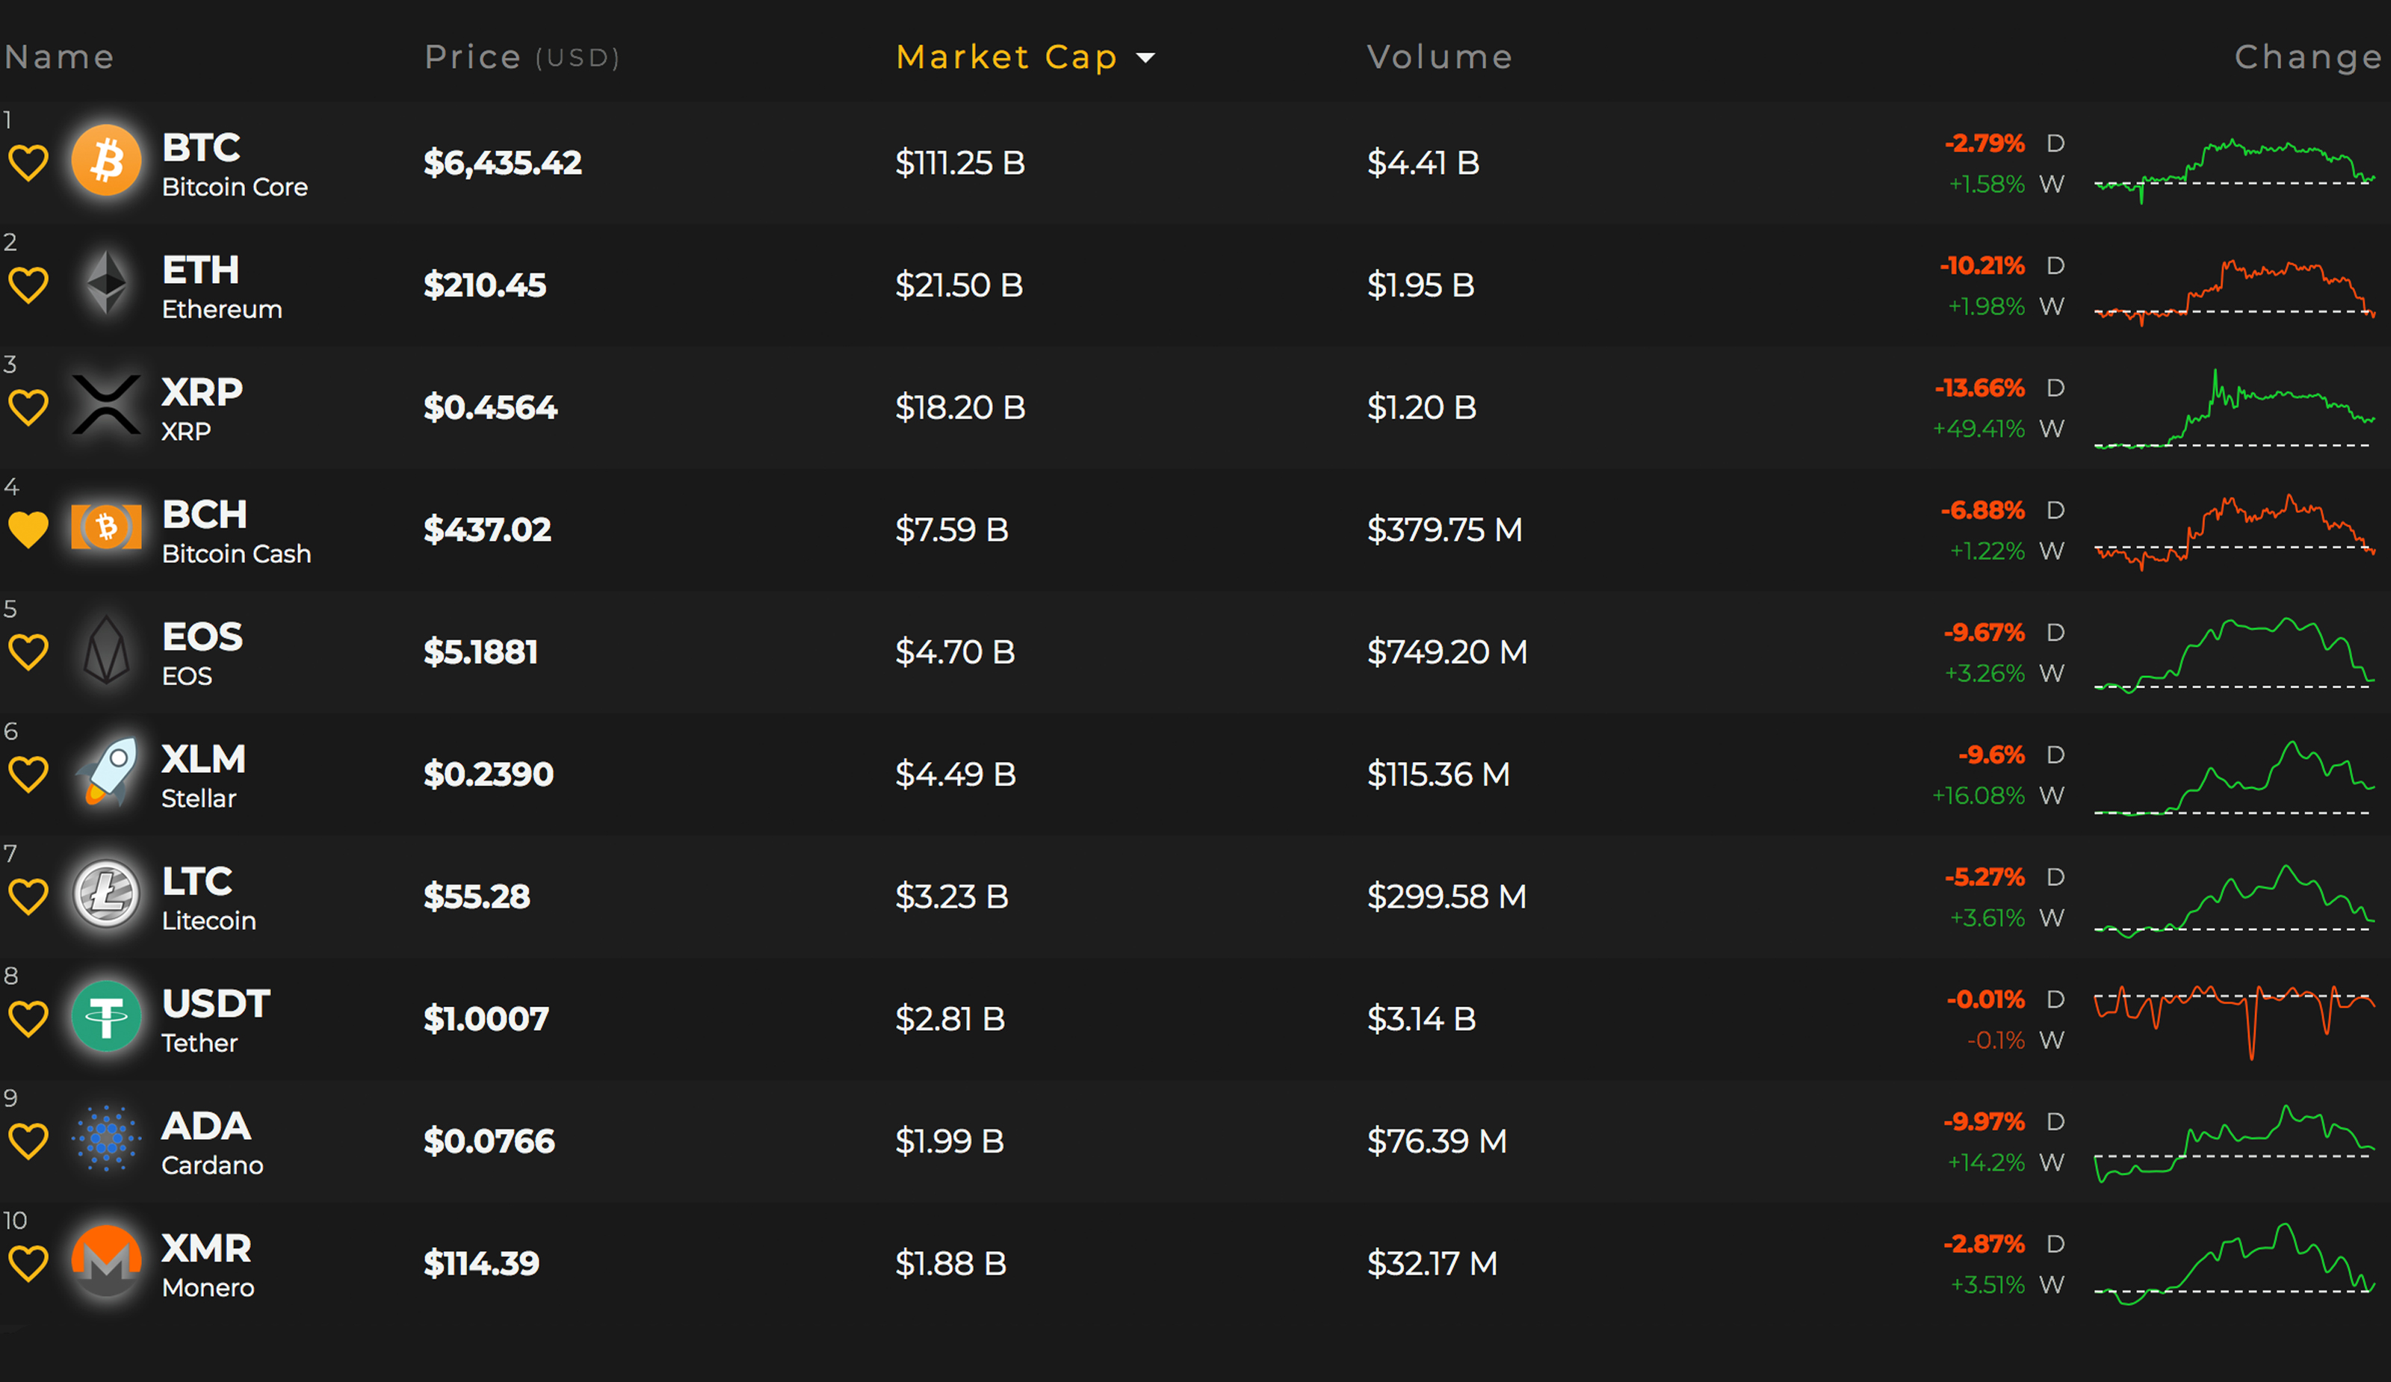This screenshot has width=2391, height=1382.
Task: Favorite LTC with the heart icon
Action: click(28, 896)
